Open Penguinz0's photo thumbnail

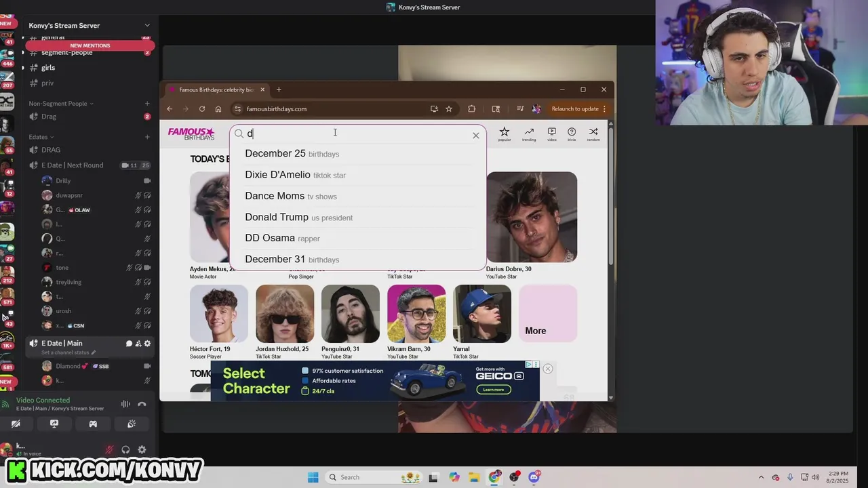pos(351,314)
